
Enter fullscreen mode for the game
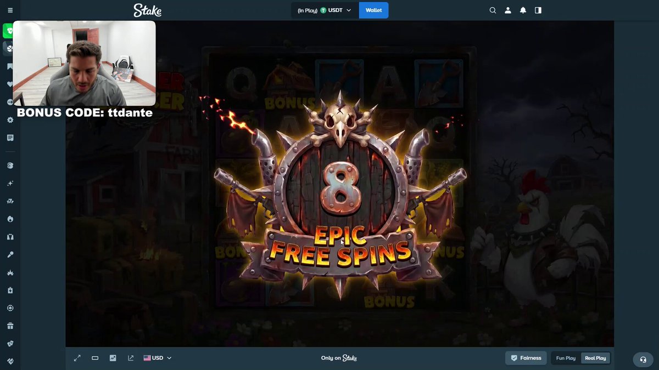click(77, 358)
